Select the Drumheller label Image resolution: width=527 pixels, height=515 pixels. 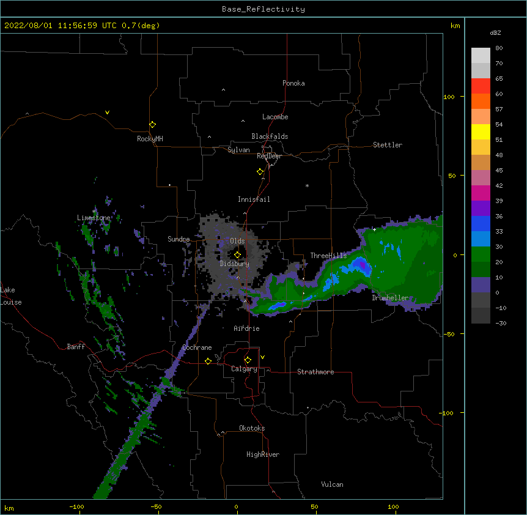(x=390, y=298)
